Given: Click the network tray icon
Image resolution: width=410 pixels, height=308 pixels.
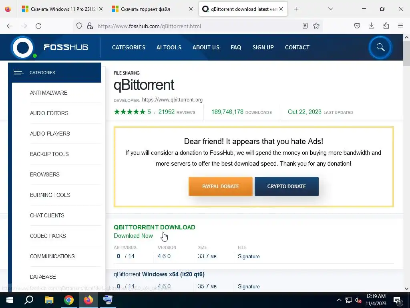Looking at the screenshot, I should click(x=349, y=300).
